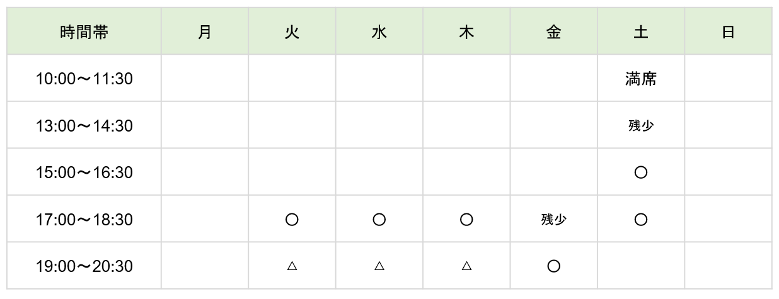Screen dimensions: 779x299
Task: Click the 10:00～11:30 time row label
Action: [84, 79]
